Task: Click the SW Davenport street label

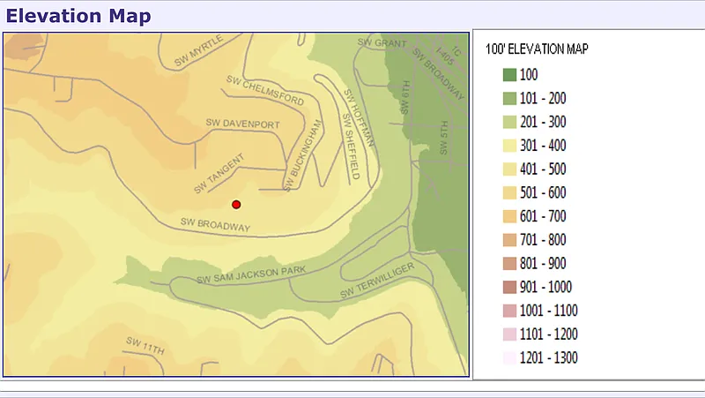Action: [x=242, y=123]
